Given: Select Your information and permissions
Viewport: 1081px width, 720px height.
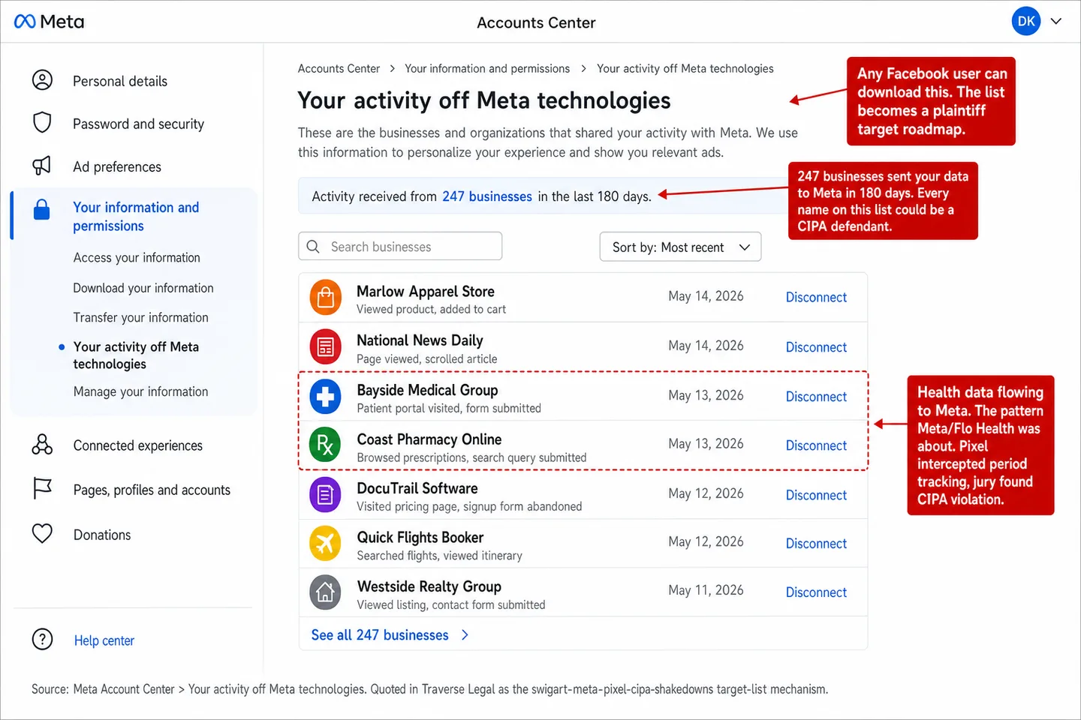Looking at the screenshot, I should click(x=136, y=216).
